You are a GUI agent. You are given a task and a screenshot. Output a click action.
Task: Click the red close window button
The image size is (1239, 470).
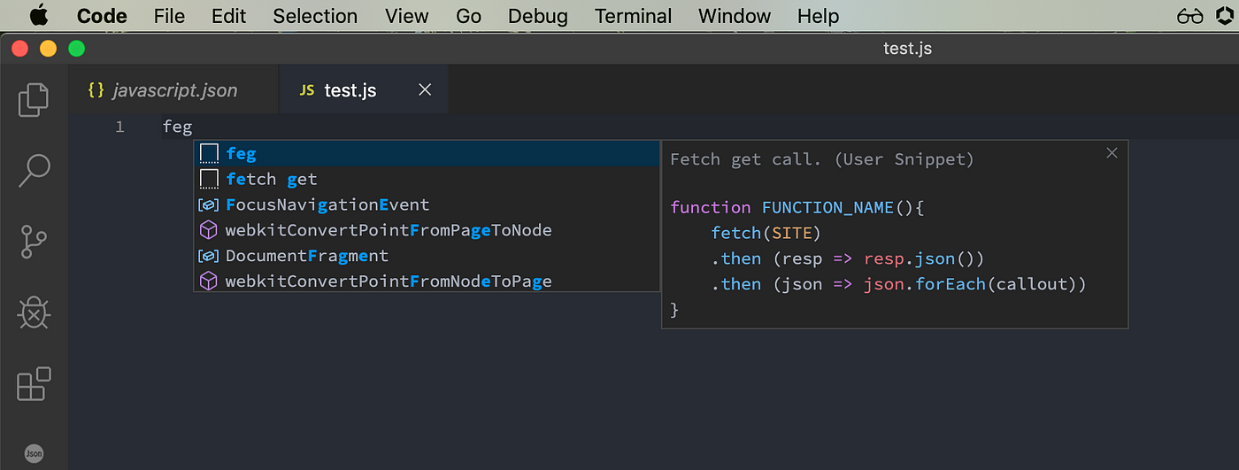19,50
